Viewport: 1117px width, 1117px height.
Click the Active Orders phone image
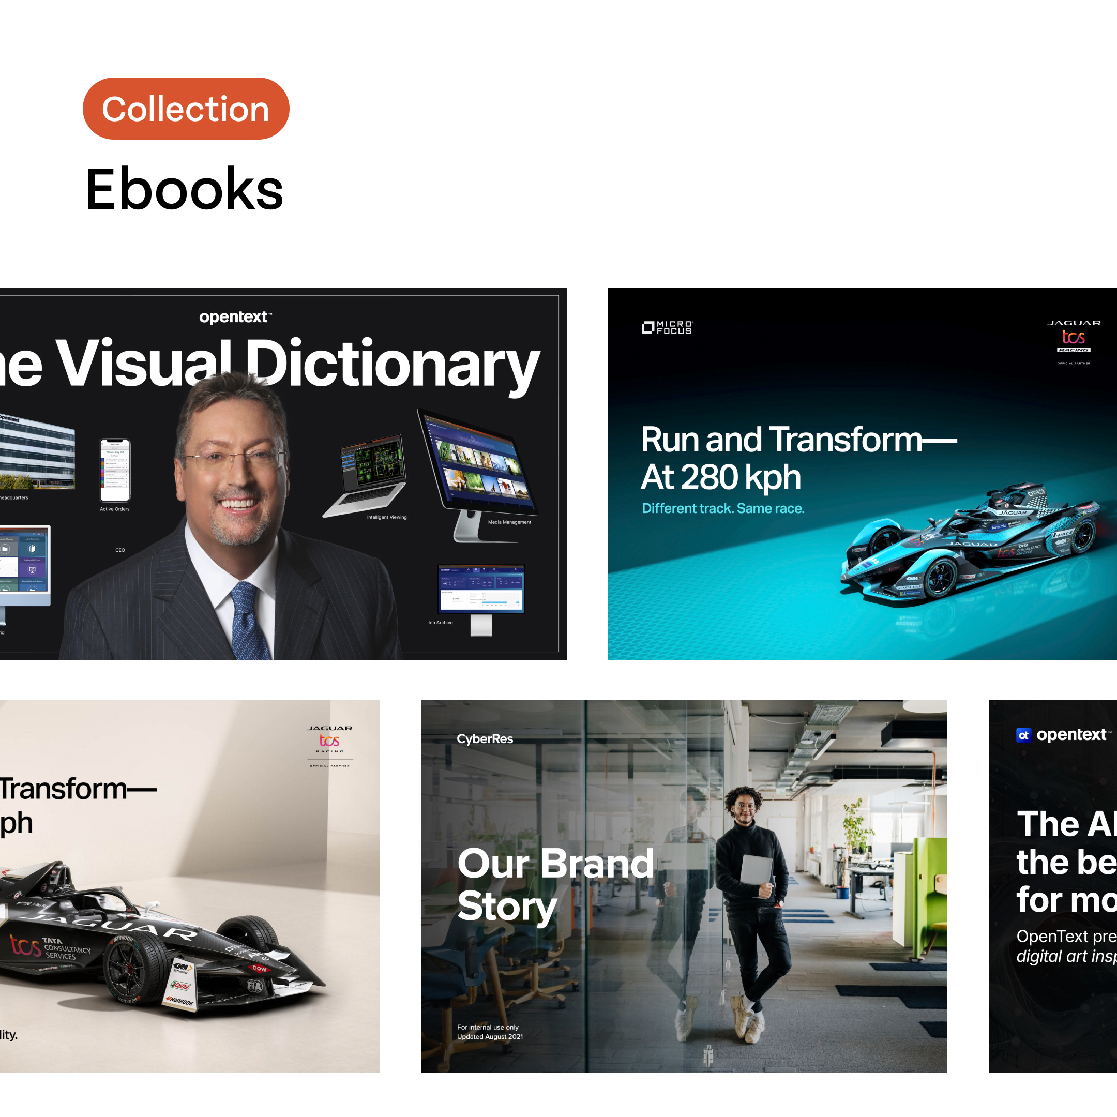coord(114,471)
